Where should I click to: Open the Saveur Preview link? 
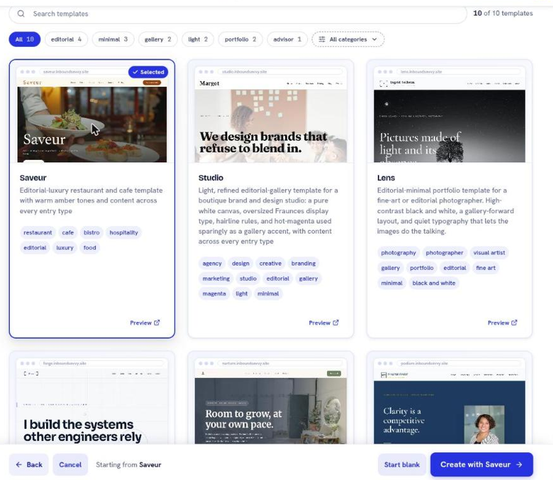145,323
